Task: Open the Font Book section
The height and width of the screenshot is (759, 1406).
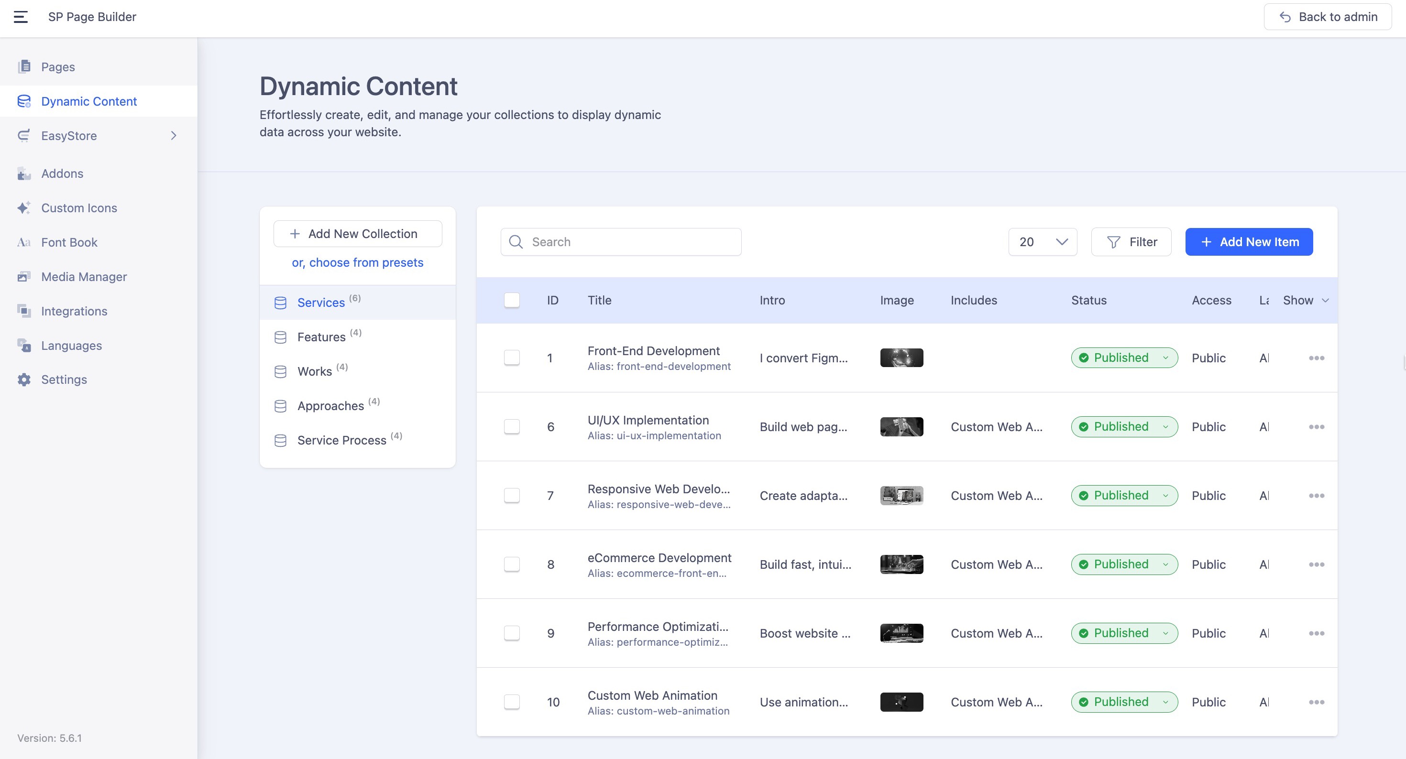Action: pyautogui.click(x=69, y=242)
